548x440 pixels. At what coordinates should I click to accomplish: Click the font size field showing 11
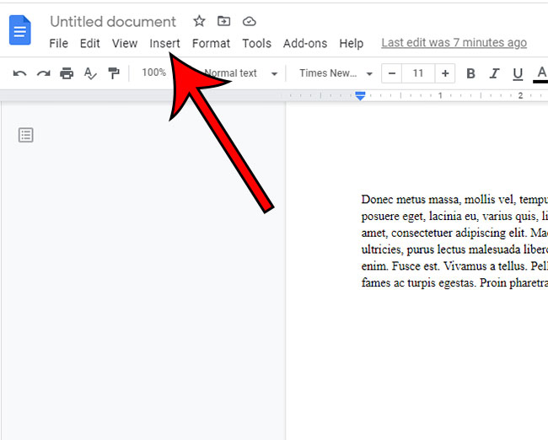point(417,73)
